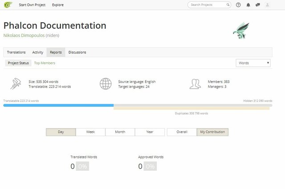Image resolution: width=285 pixels, height=189 pixels.
Task: Select the Month period toggle
Action: (x=120, y=132)
